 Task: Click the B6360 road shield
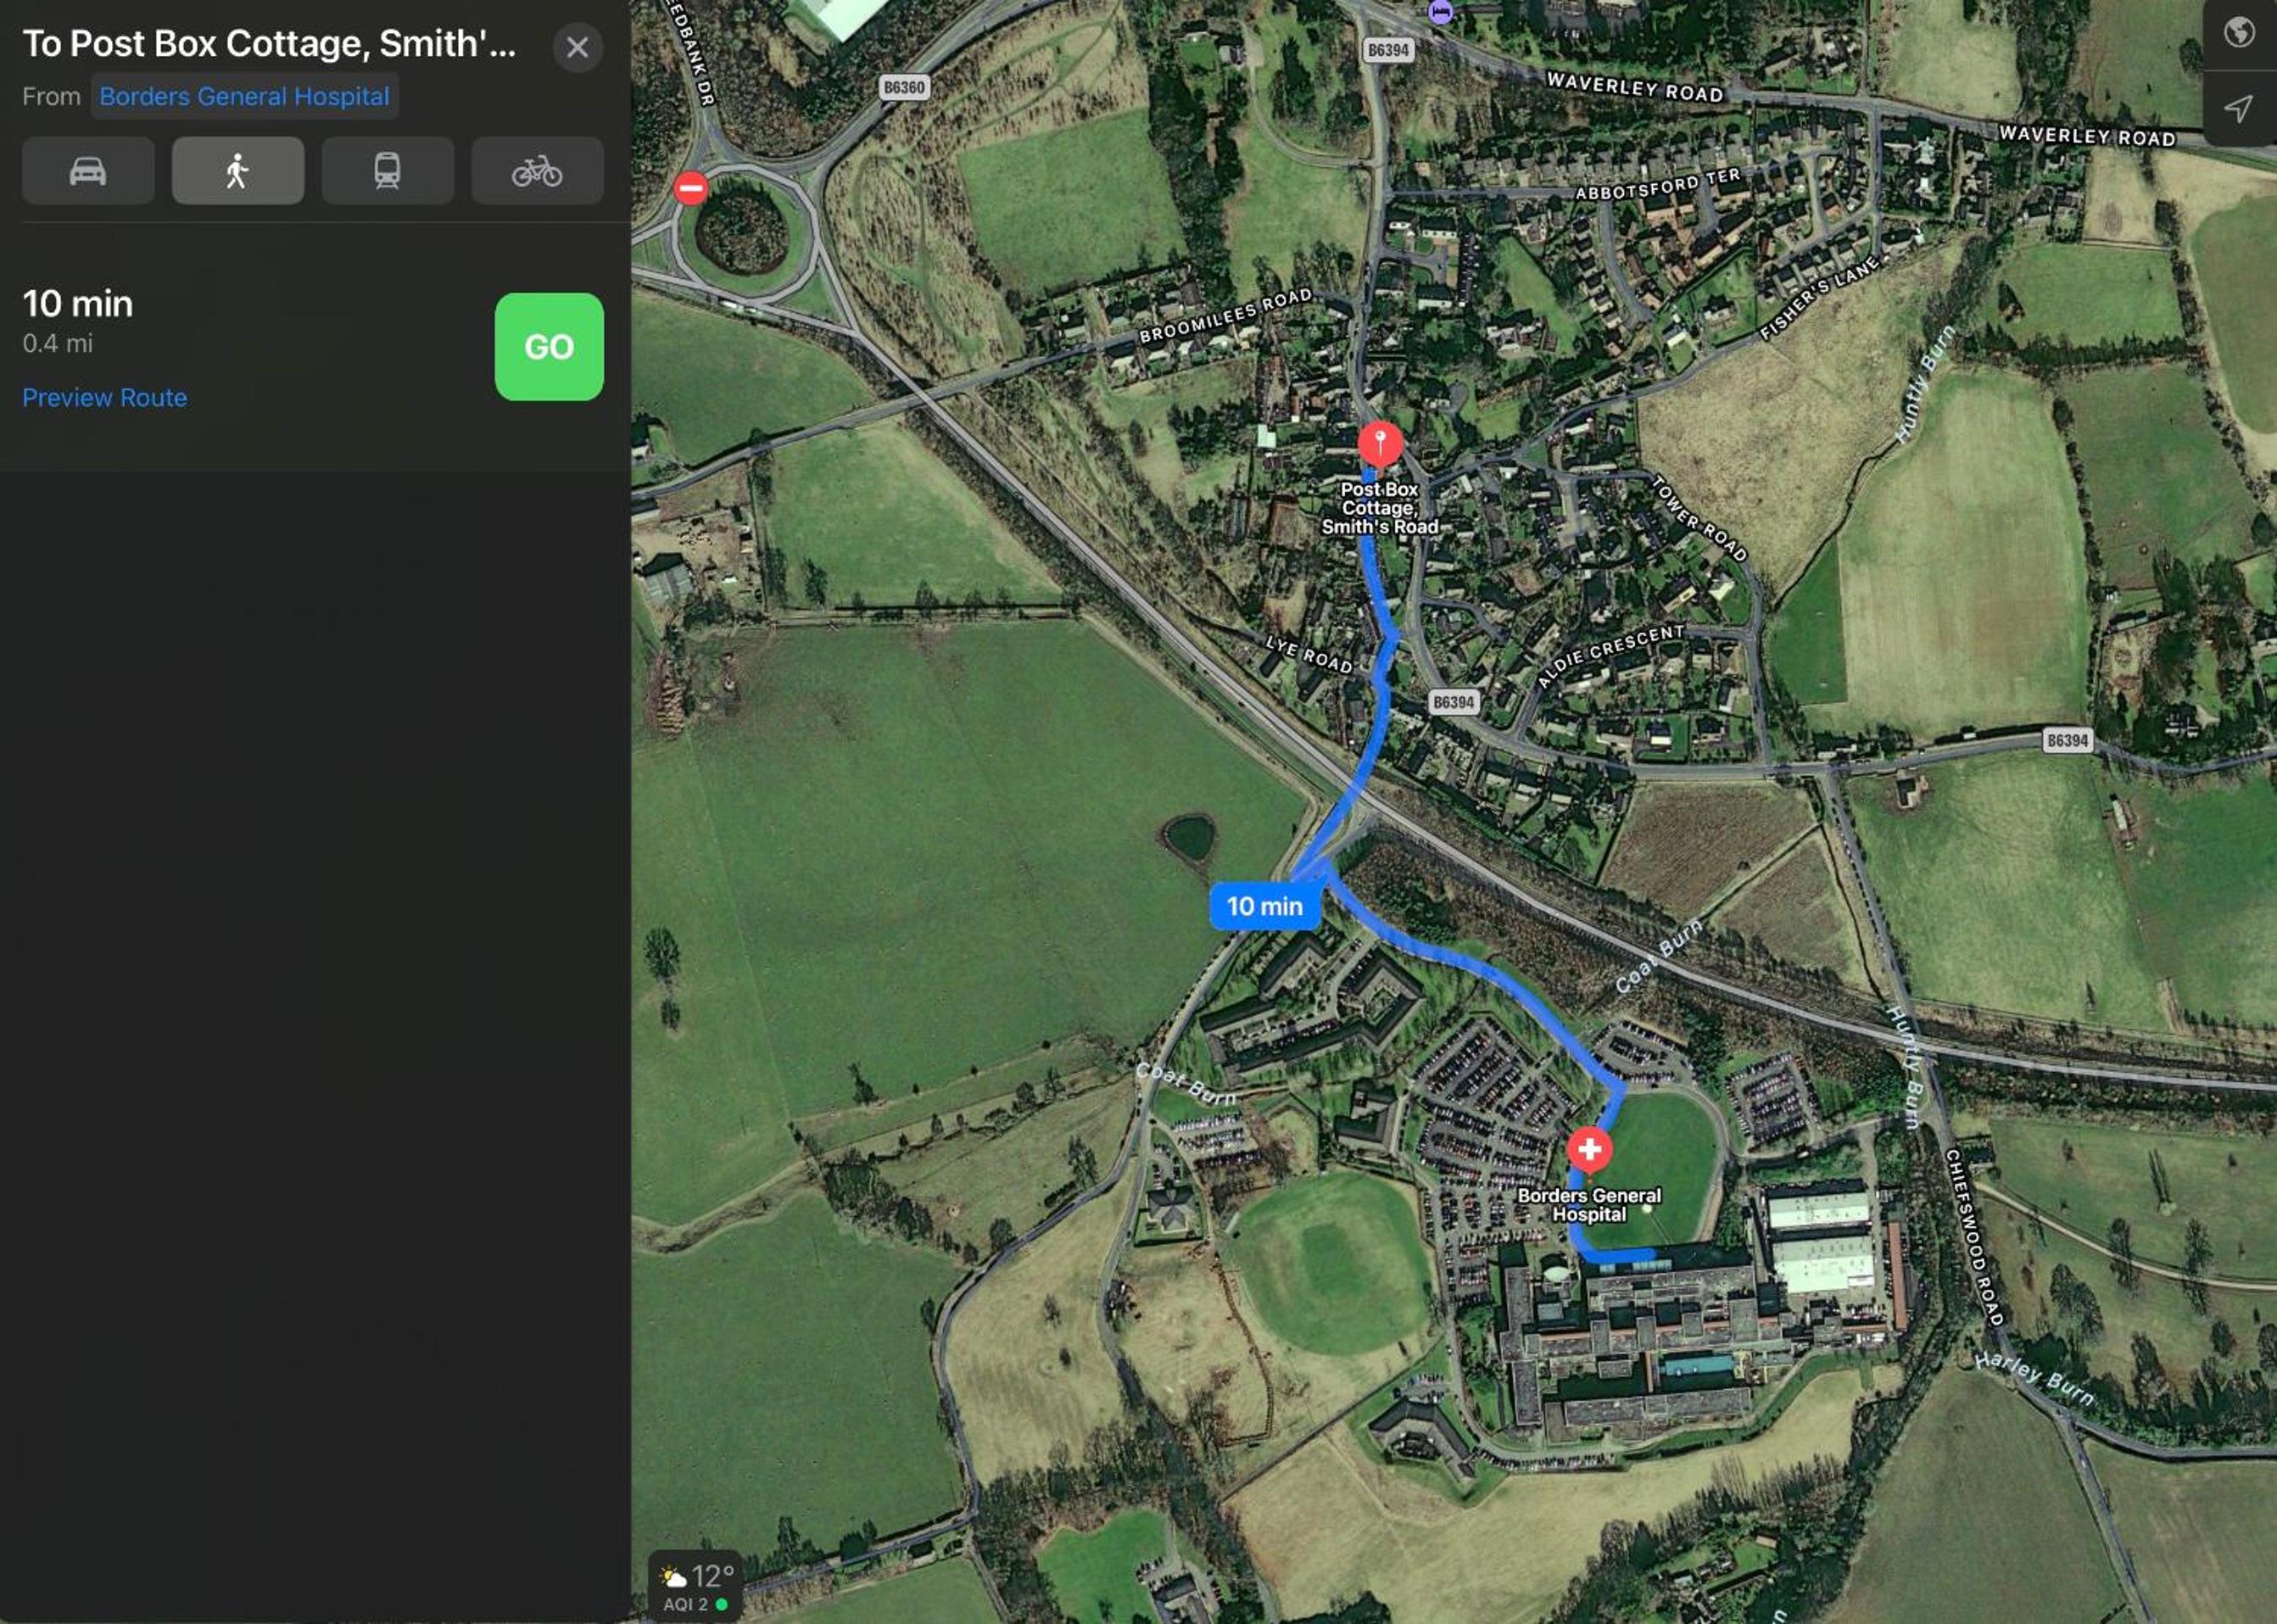click(x=904, y=87)
